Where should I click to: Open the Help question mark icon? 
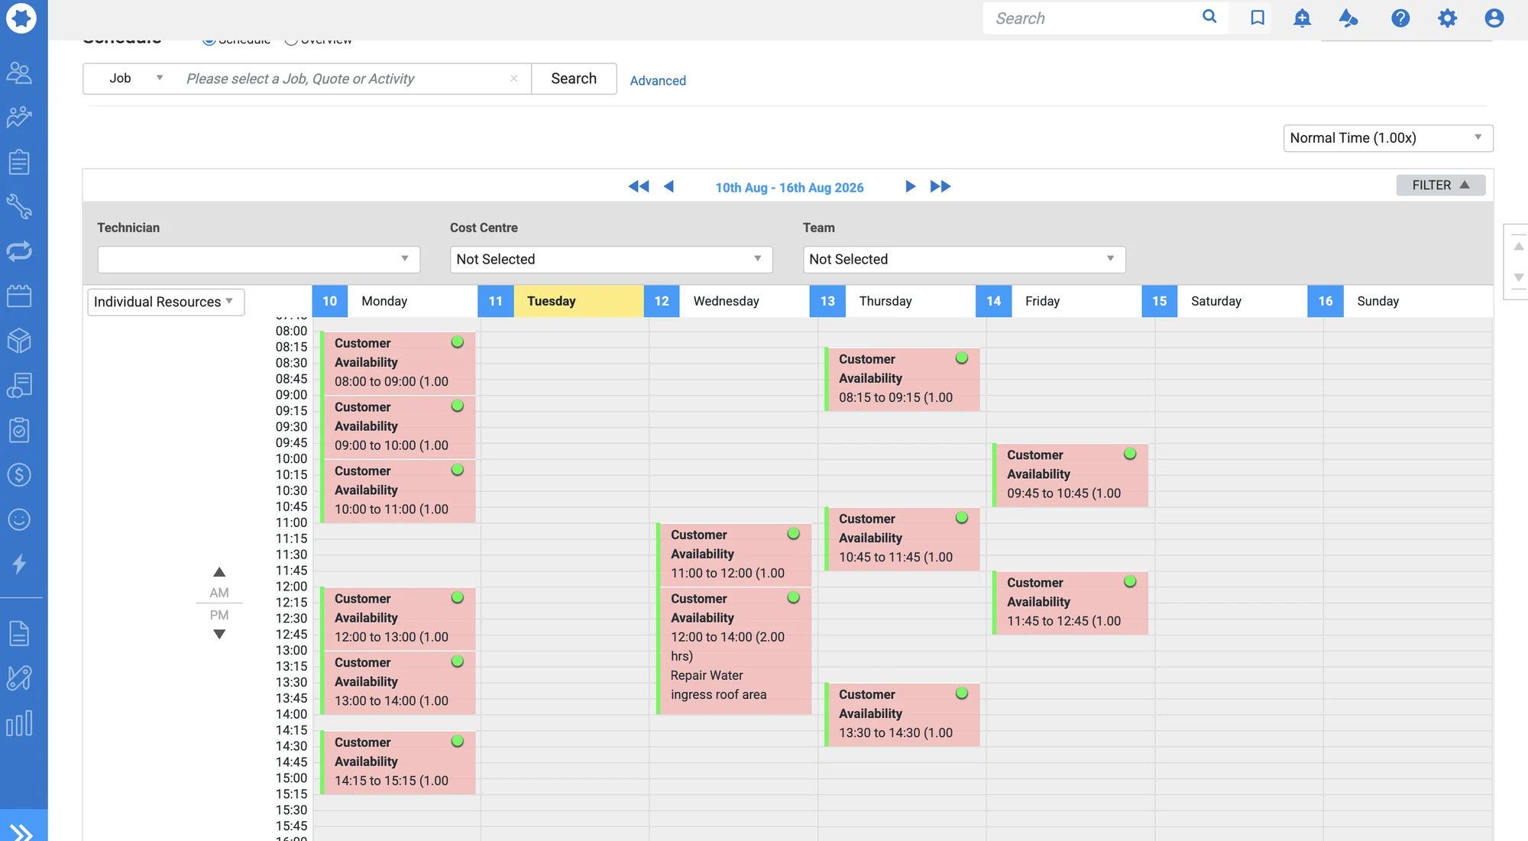[x=1400, y=18]
